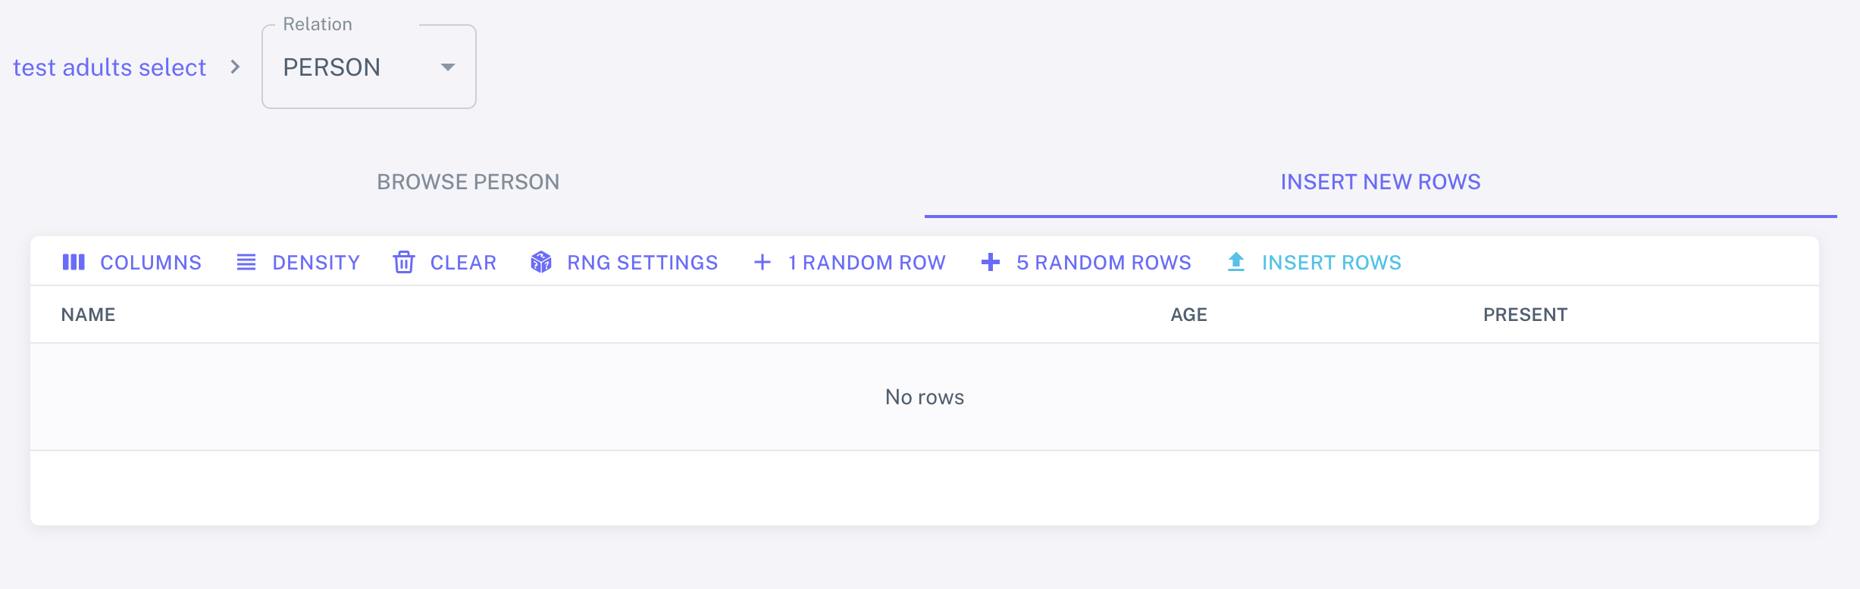Click the Insert Rows upload arrow icon
Screen dimensions: 1860x589
click(x=1236, y=262)
